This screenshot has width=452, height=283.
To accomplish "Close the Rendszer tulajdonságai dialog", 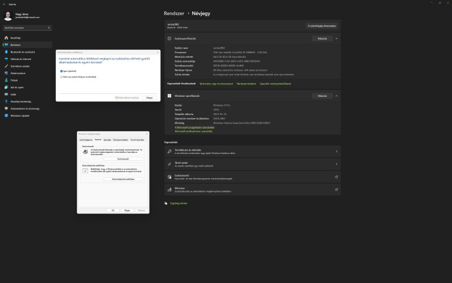I will (147, 134).
